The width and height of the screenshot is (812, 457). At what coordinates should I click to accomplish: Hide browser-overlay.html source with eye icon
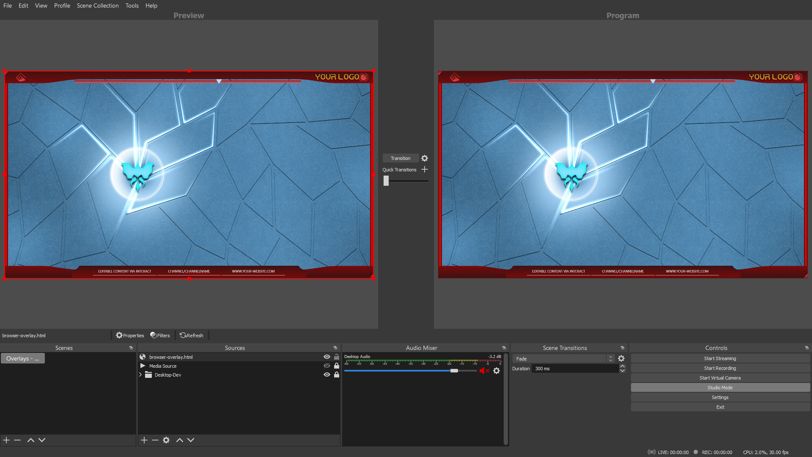(x=326, y=357)
